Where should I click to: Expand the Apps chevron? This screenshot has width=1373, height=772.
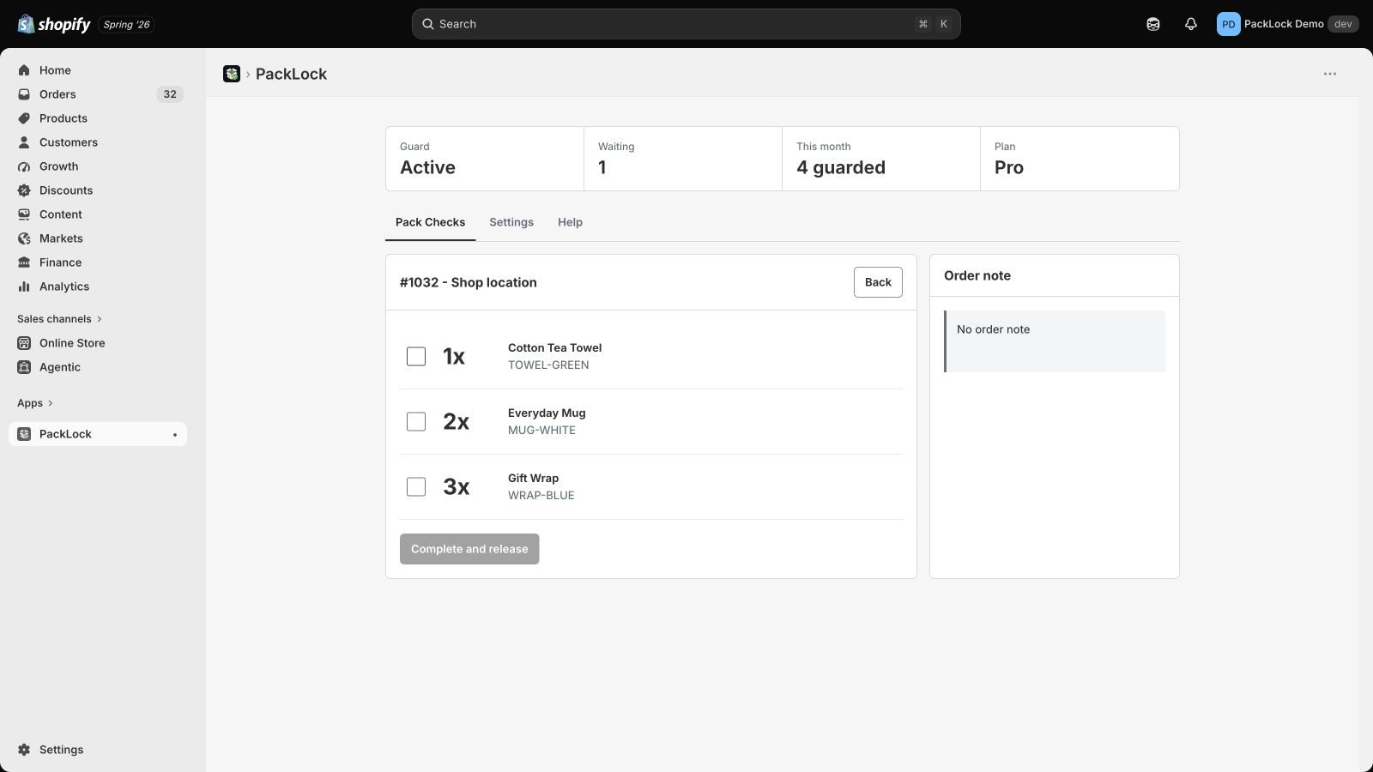coord(51,403)
